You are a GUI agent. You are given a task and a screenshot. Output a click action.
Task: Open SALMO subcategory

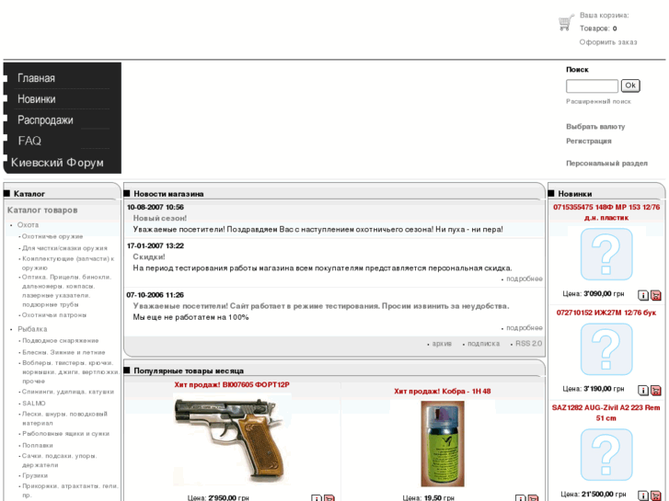click(34, 404)
